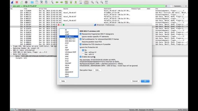Click the expert information status bar icon

pos(12,110)
